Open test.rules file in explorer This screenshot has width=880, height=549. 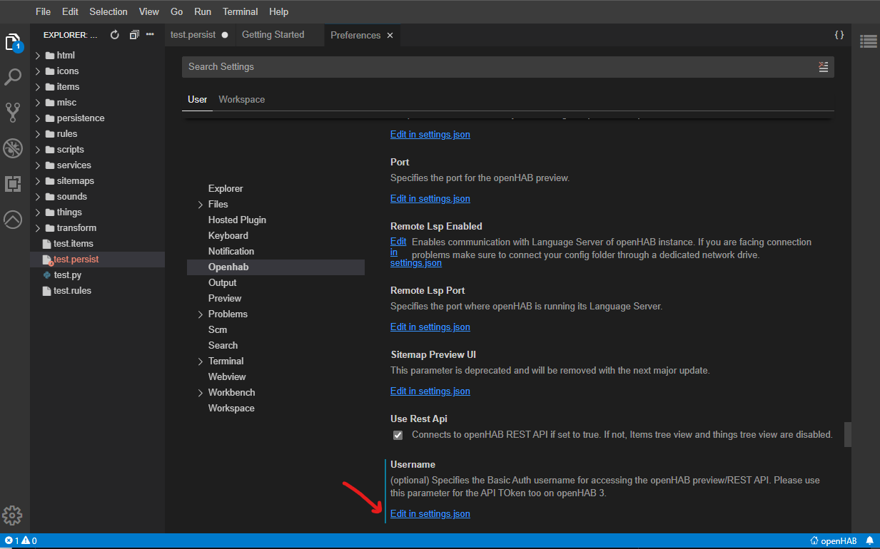click(72, 291)
